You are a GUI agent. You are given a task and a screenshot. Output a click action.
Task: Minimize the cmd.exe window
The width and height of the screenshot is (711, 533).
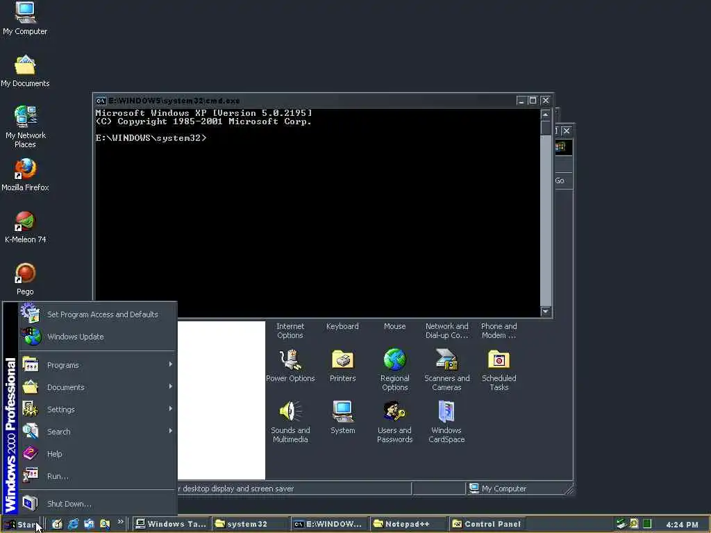pos(521,101)
